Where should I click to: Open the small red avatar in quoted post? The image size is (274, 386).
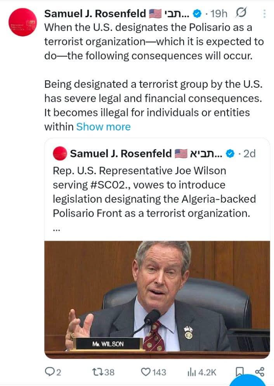60,153
